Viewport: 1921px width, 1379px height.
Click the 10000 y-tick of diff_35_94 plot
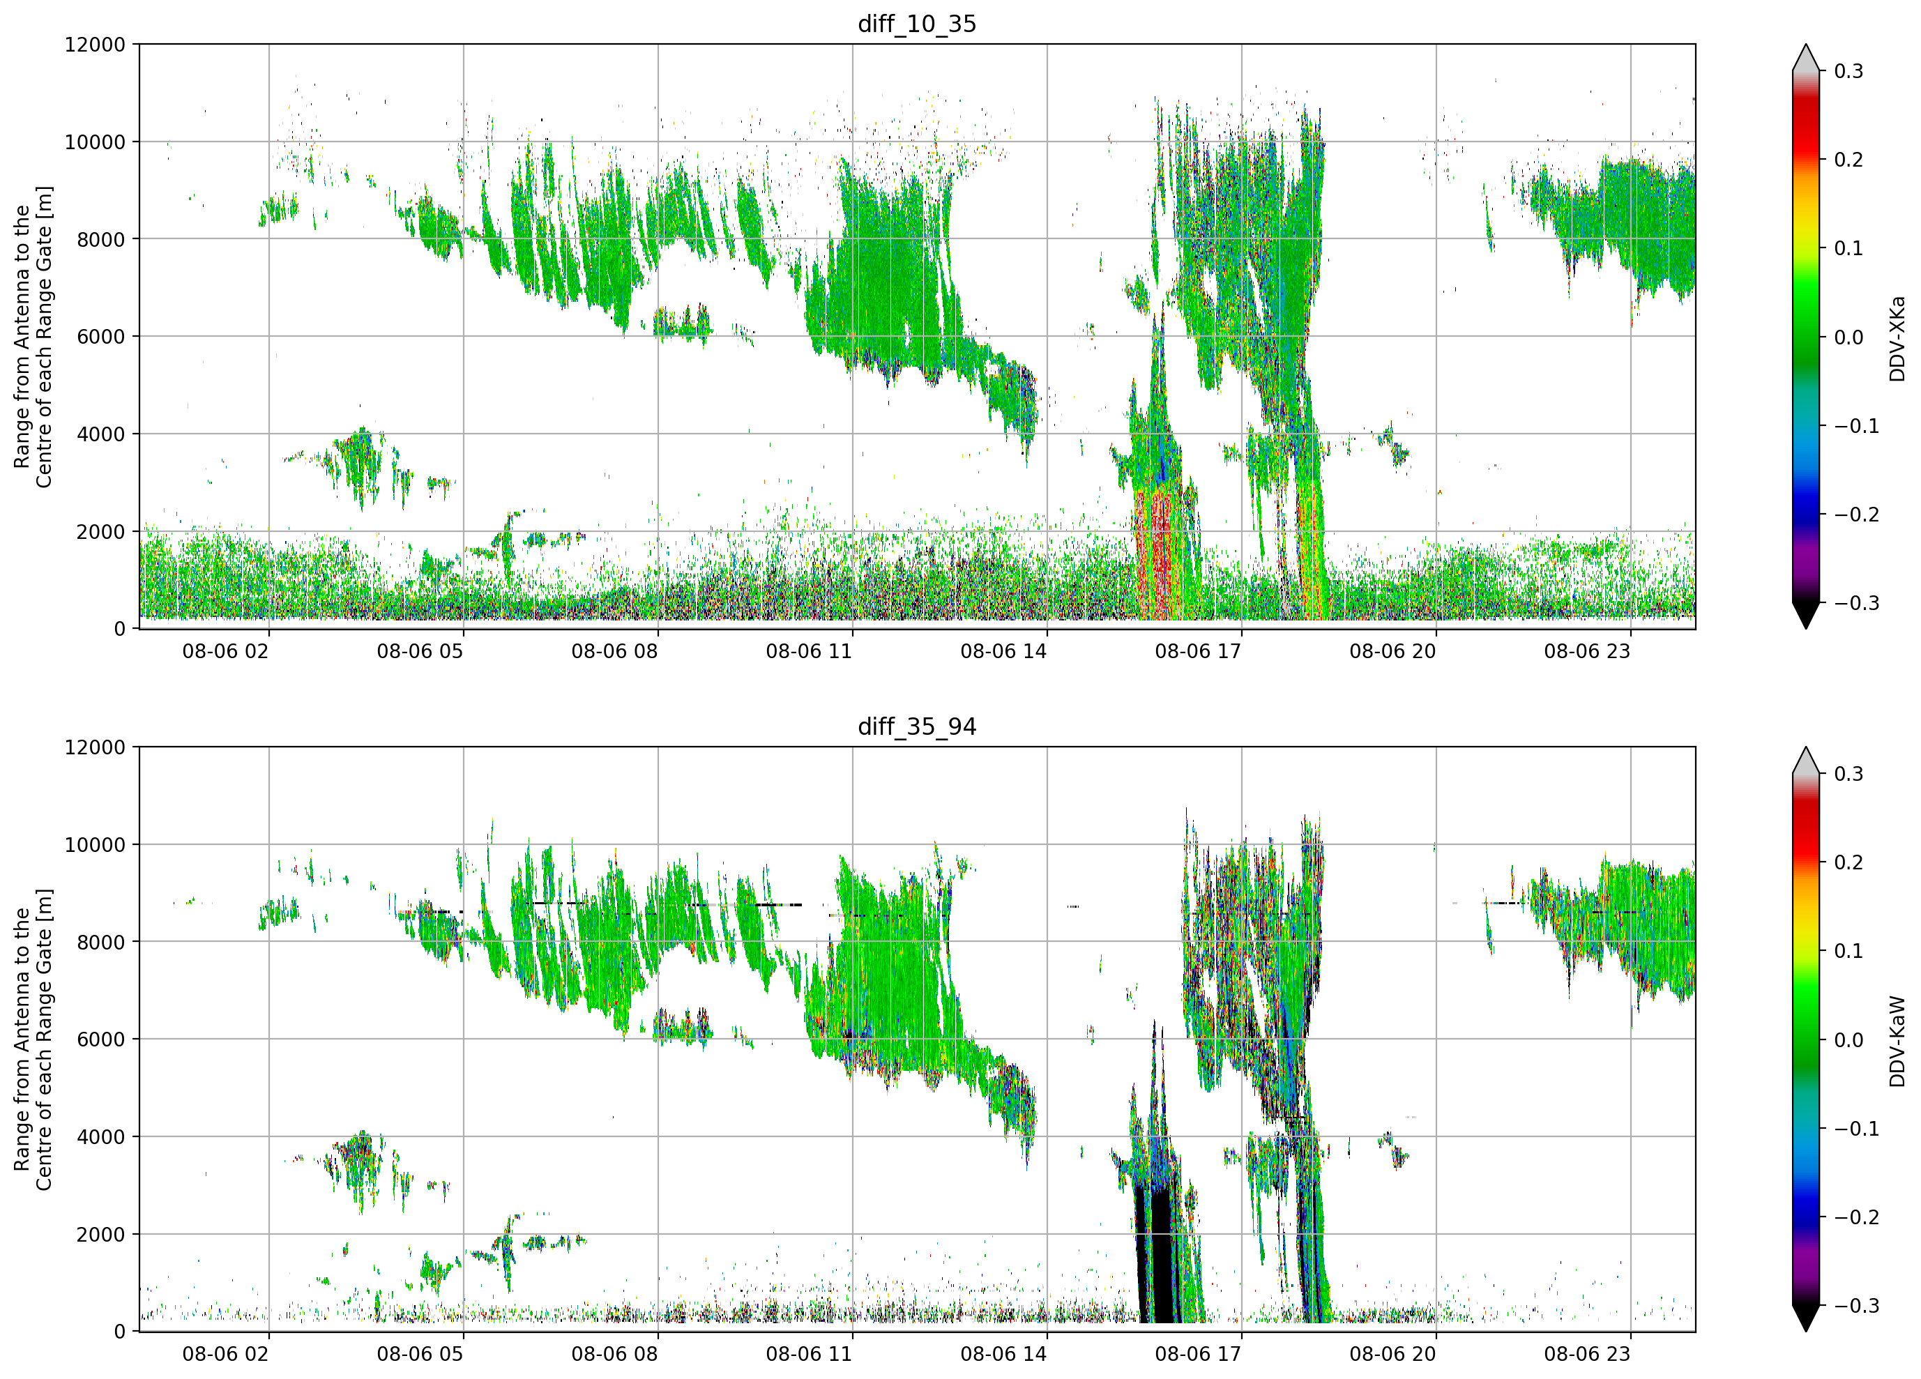coord(95,844)
